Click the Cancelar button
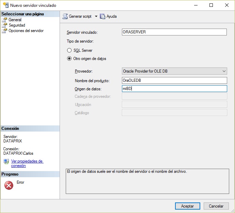 (x=216, y=206)
